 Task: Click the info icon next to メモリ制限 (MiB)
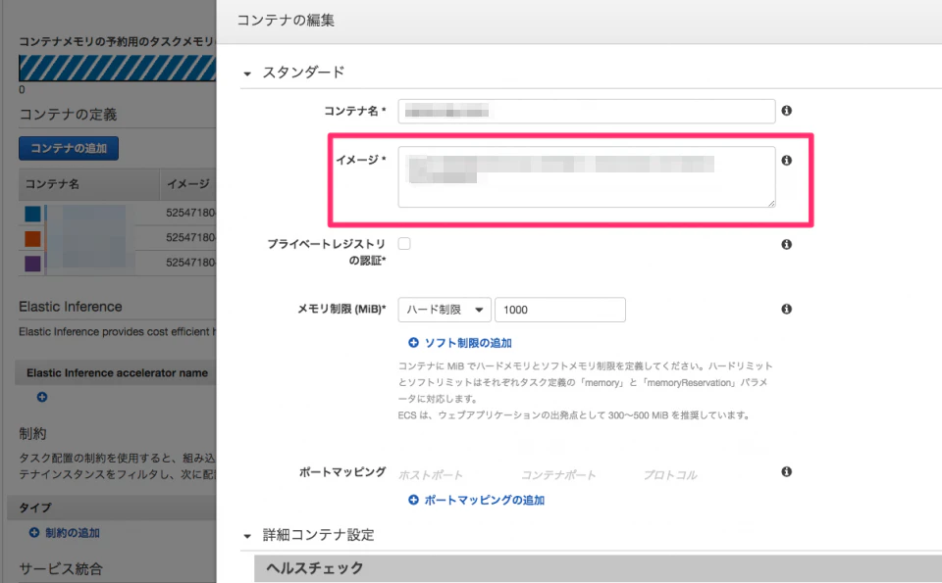tap(786, 308)
